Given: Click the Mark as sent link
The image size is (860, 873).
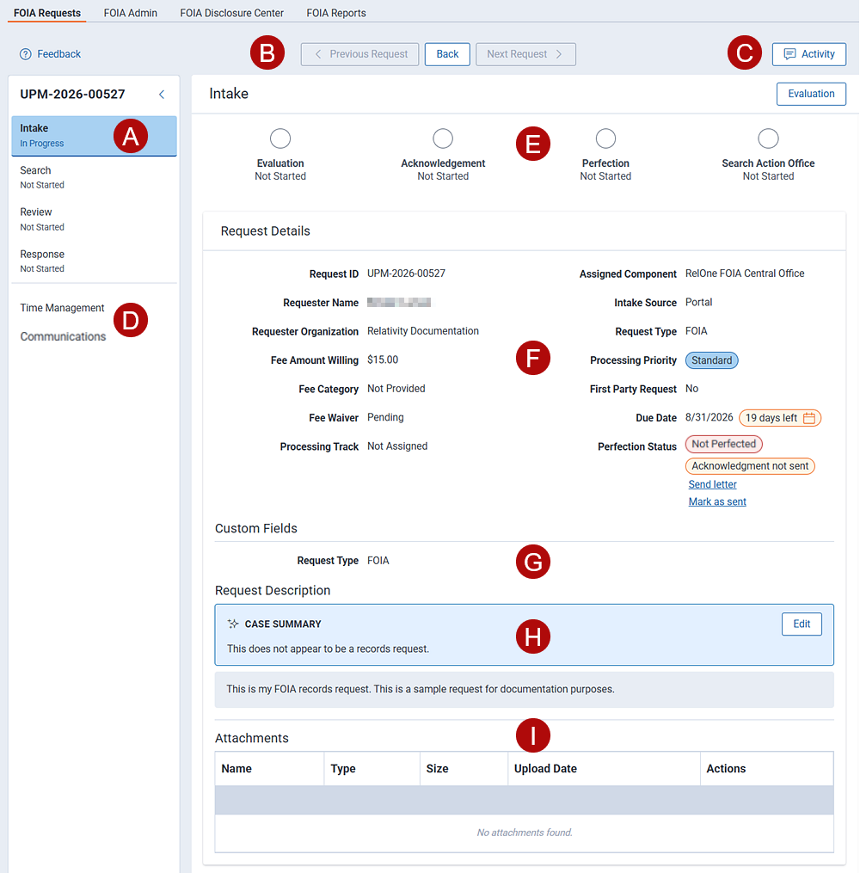Looking at the screenshot, I should click(717, 501).
